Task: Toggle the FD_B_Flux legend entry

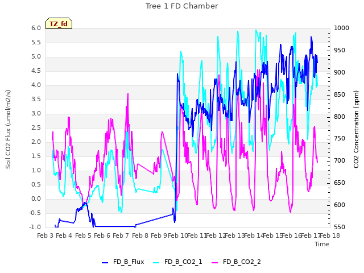Action: coord(123,262)
